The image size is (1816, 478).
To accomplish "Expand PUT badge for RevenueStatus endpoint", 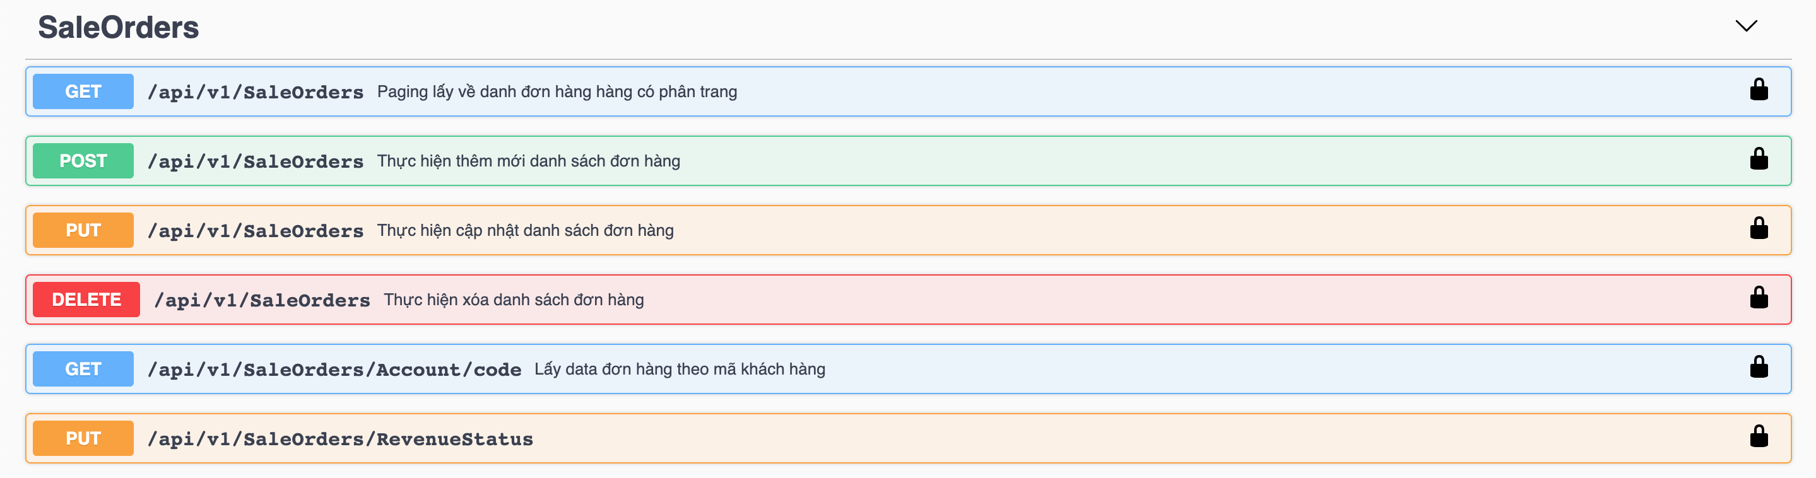I will coord(83,438).
